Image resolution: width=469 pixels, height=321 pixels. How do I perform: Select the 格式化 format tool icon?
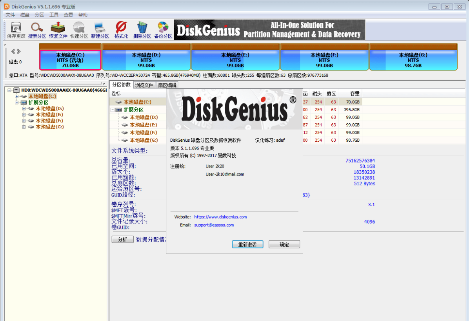pyautogui.click(x=121, y=30)
